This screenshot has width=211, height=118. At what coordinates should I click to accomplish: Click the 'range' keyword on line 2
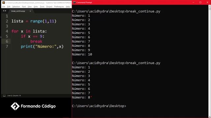point(36,21)
